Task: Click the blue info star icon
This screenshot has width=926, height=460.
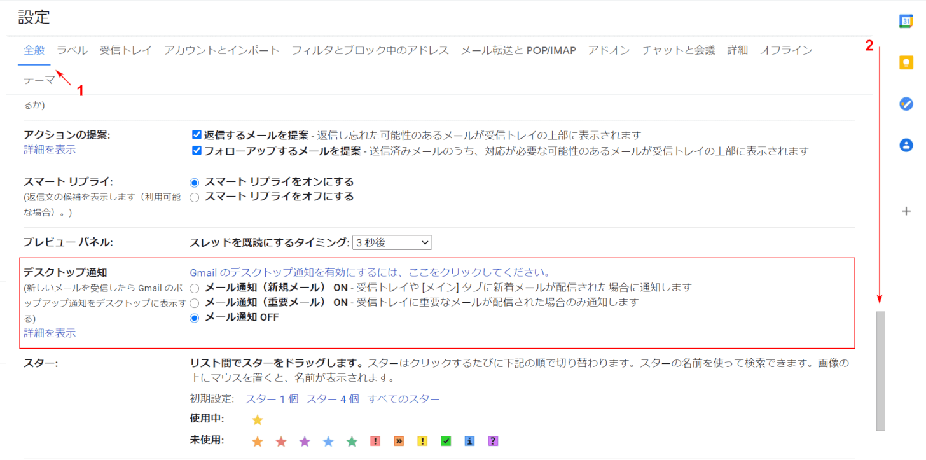Action: pos(469,441)
